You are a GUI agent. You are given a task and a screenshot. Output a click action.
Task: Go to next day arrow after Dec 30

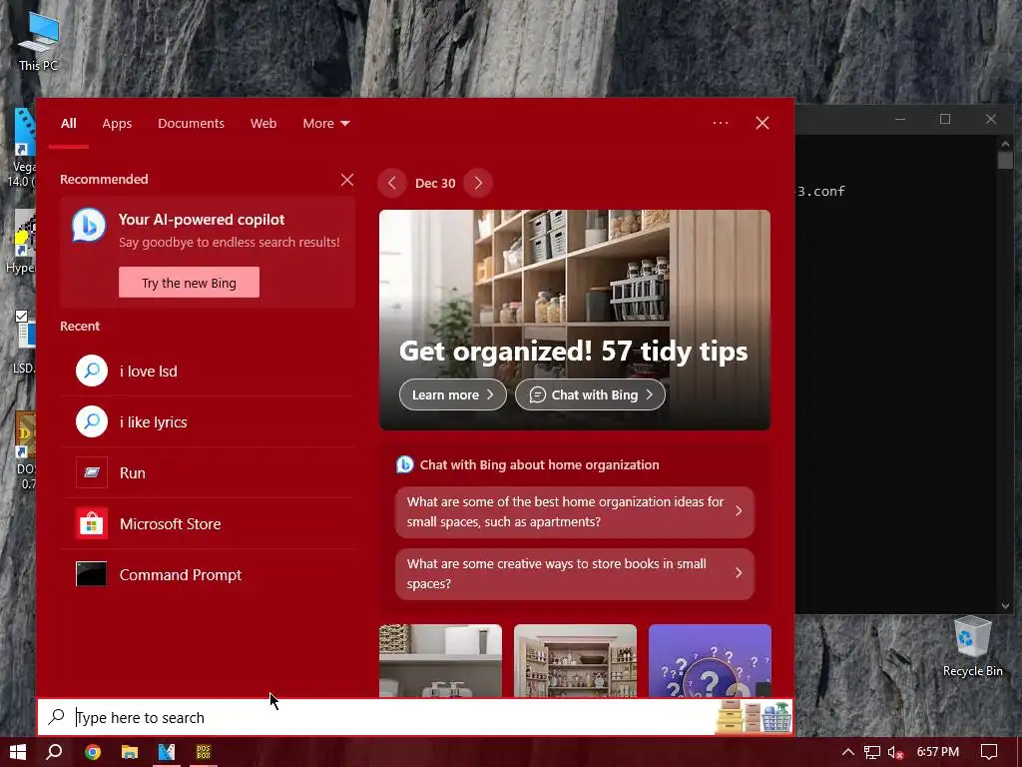click(478, 184)
